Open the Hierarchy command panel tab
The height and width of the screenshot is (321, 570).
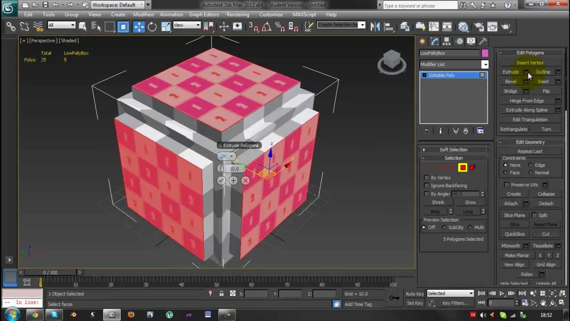click(447, 41)
